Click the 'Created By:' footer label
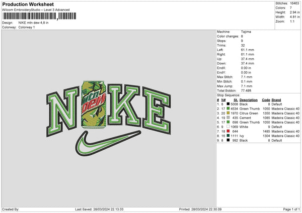 point(11,209)
